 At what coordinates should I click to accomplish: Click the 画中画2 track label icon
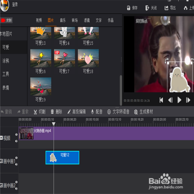click(x=2, y=185)
